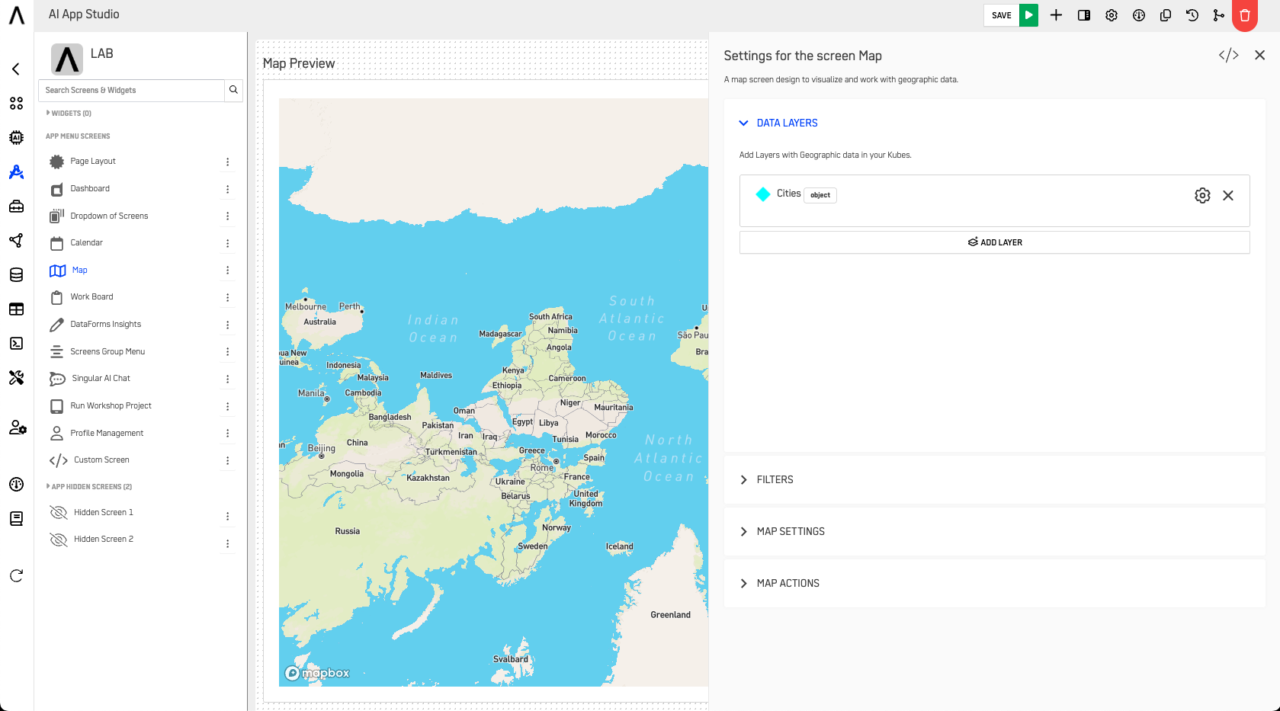Open options menu for Hidden Screen 1
This screenshot has width=1280, height=711.
click(227, 517)
